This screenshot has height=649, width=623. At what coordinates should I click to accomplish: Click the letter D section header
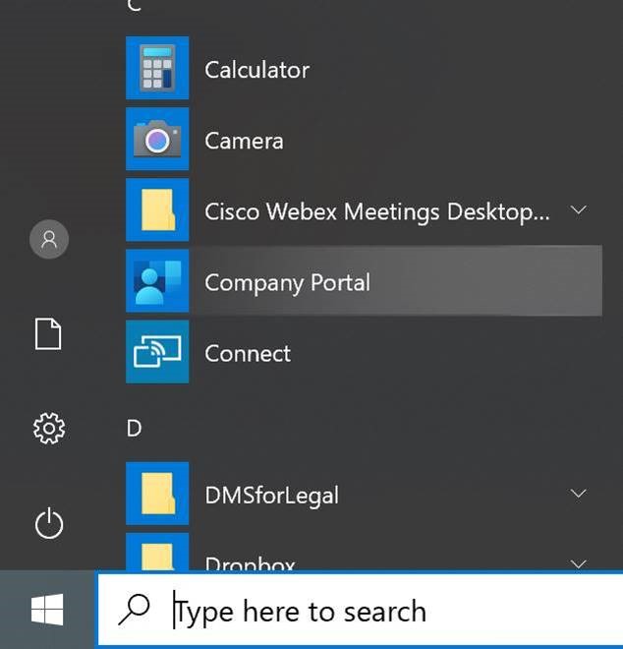pos(134,428)
